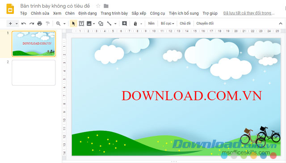Activate the paint format tool
Screen dimensions: 286x163
coord(48,23)
